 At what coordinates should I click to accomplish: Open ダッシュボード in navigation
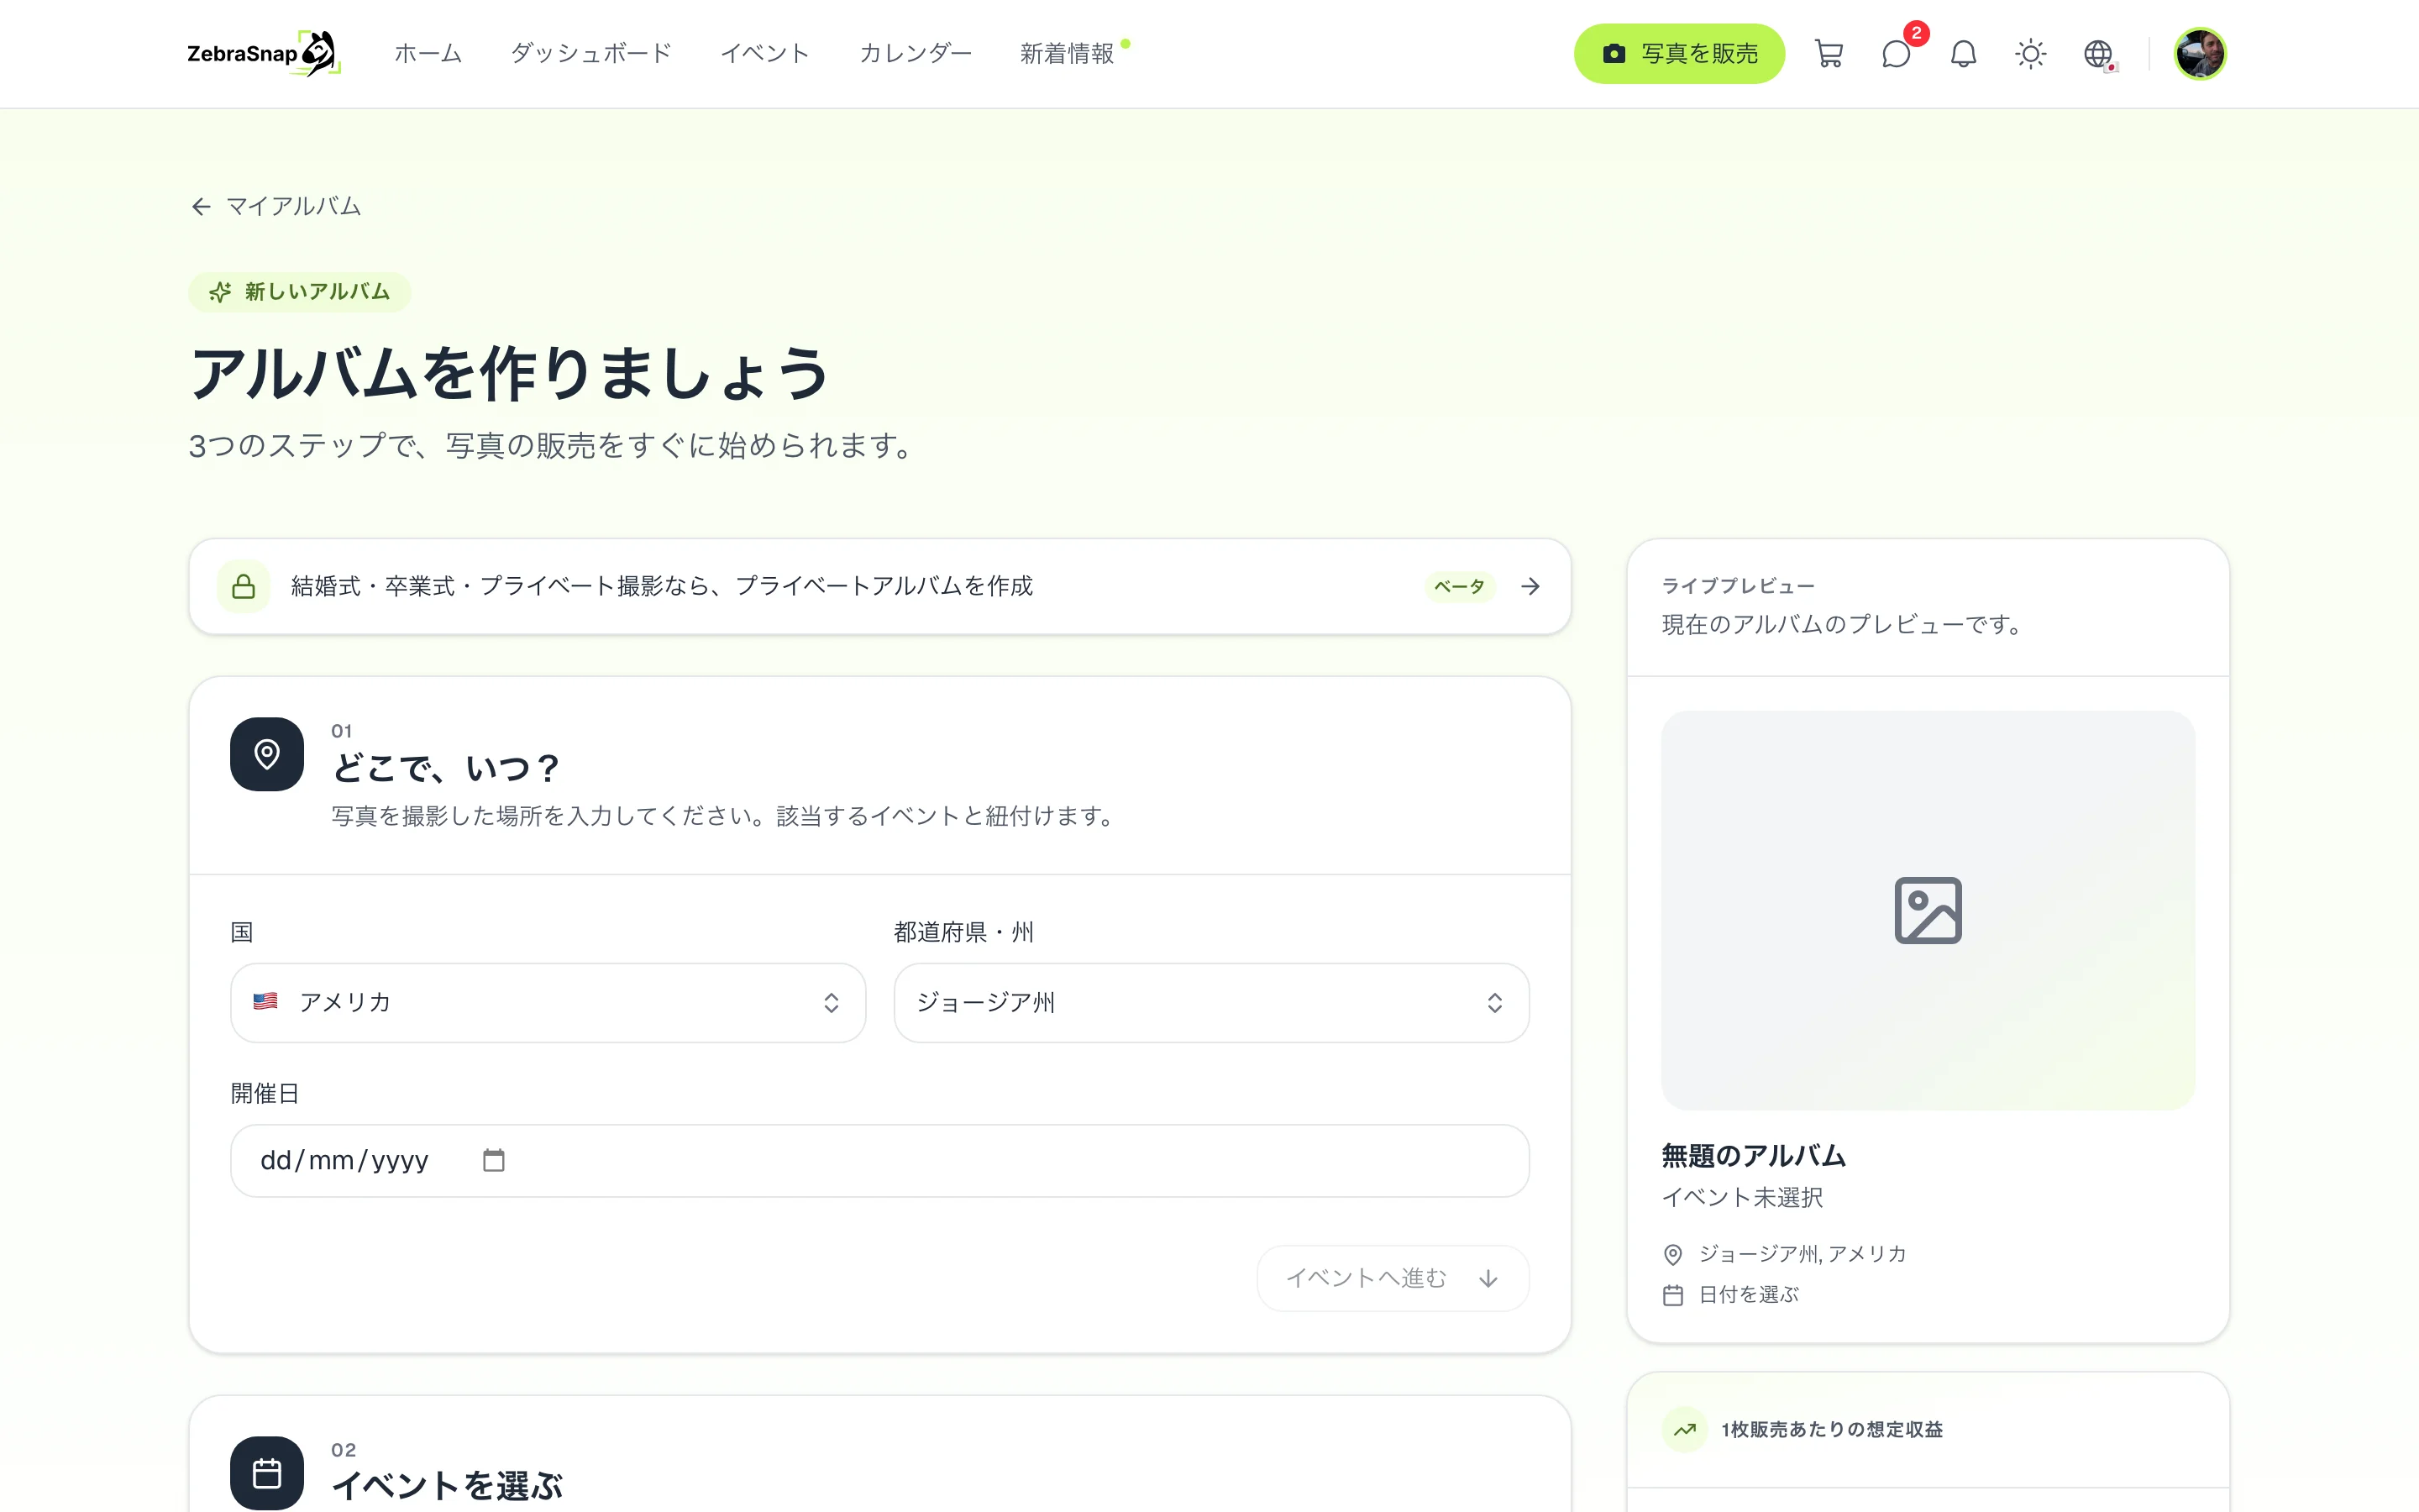pyautogui.click(x=590, y=53)
